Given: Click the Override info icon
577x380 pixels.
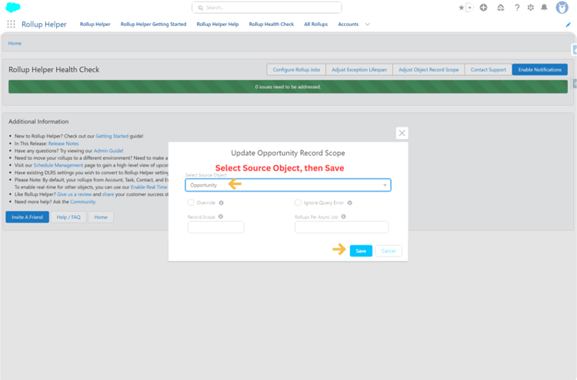Looking at the screenshot, I should [221, 203].
